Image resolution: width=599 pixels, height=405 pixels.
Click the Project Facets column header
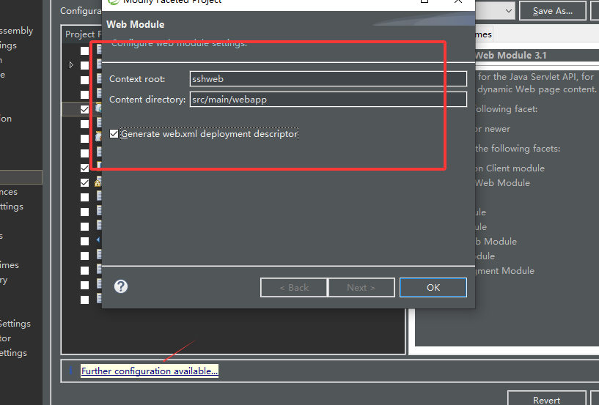click(x=83, y=34)
